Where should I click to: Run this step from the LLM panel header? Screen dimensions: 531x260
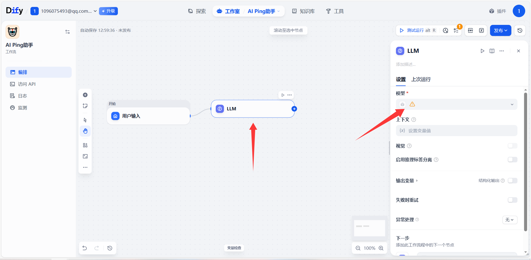pyautogui.click(x=482, y=51)
